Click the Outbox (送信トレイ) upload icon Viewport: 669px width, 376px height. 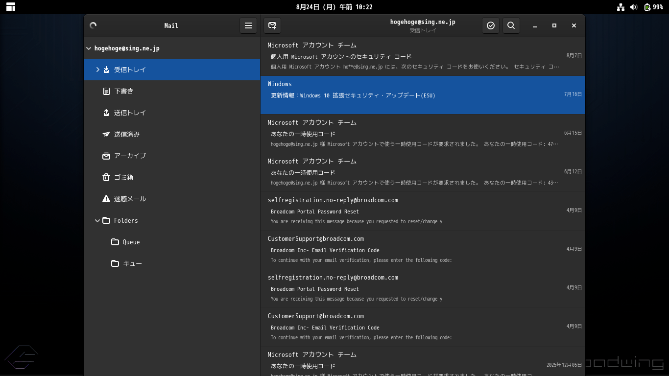pos(106,113)
